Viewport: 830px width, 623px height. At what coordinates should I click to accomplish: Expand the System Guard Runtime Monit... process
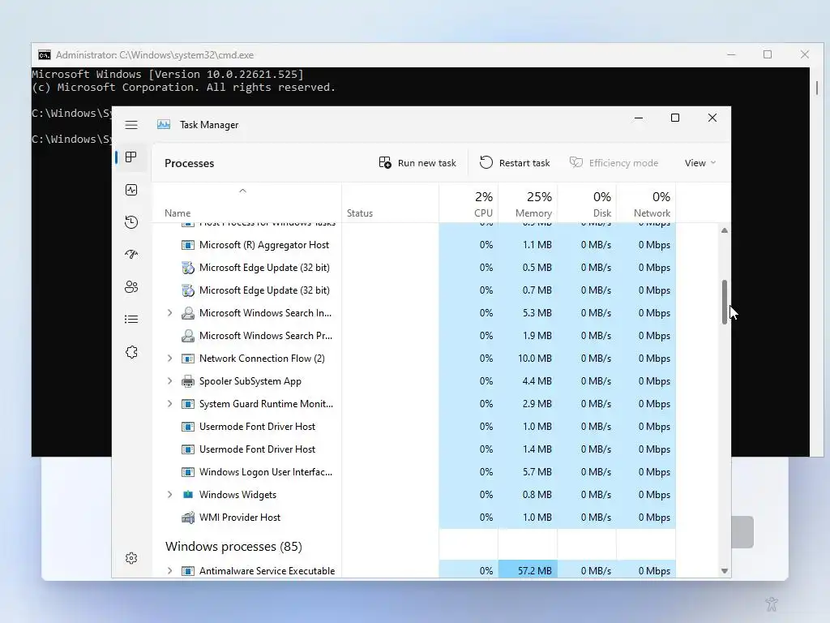(169, 404)
